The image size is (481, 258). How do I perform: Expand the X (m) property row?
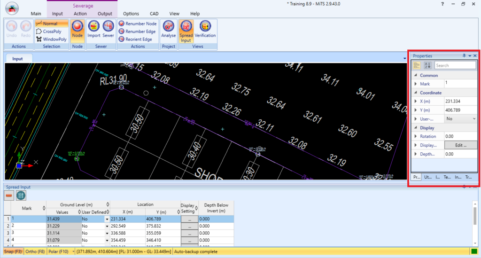pos(416,101)
